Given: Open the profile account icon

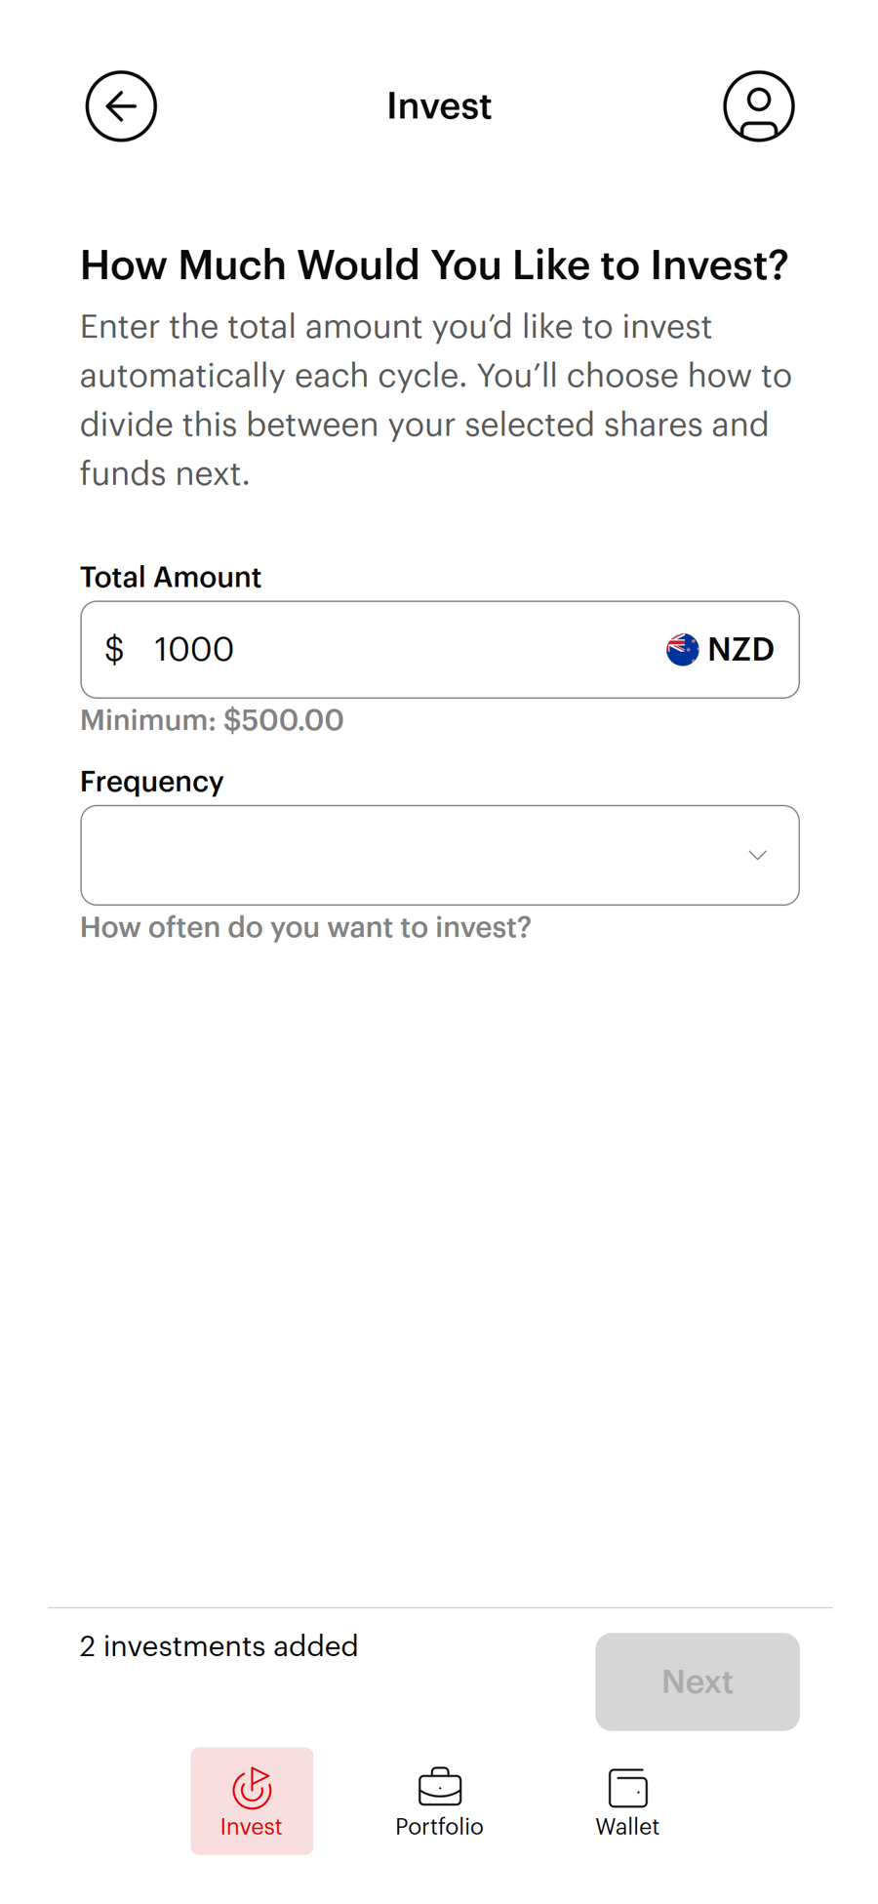Looking at the screenshot, I should [758, 105].
